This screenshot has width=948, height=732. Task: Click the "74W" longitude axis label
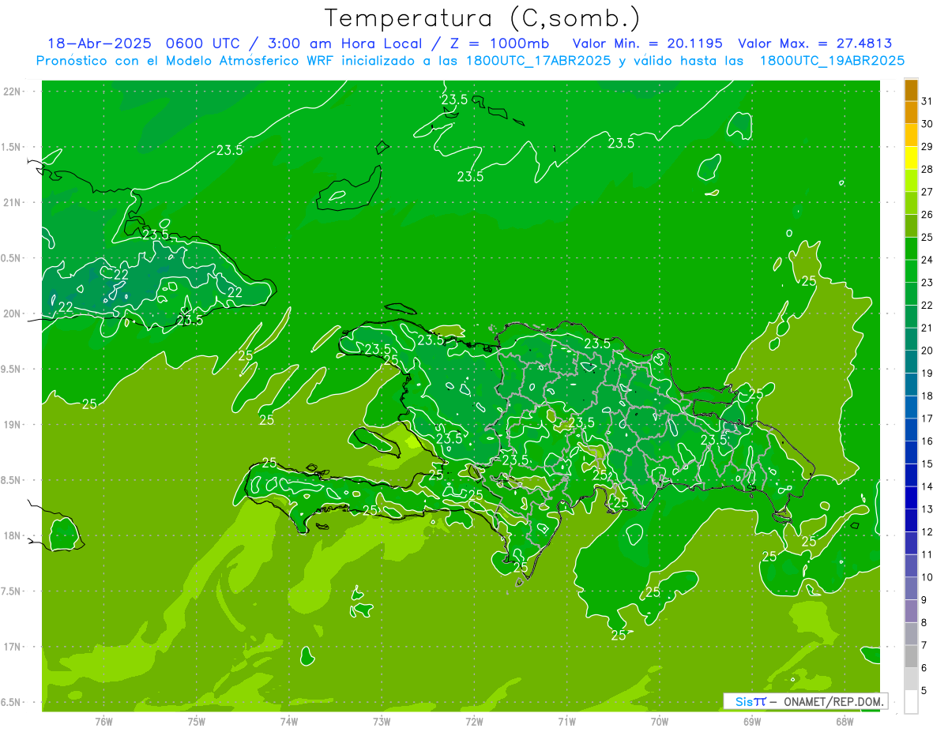pyautogui.click(x=288, y=722)
